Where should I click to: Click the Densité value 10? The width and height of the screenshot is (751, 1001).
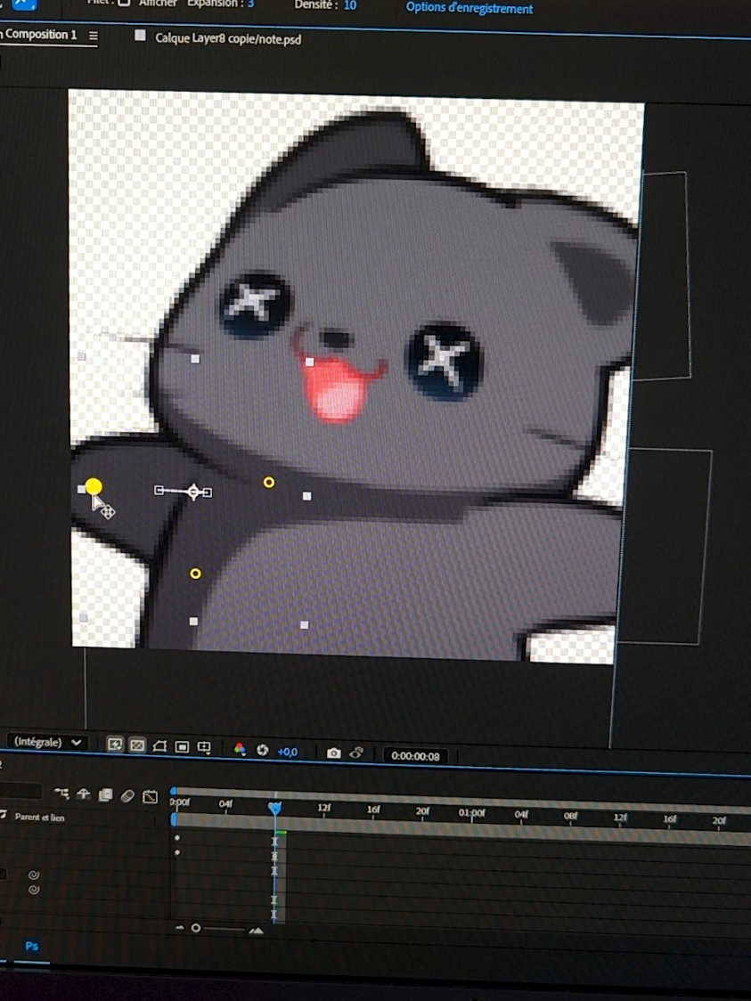350,5
